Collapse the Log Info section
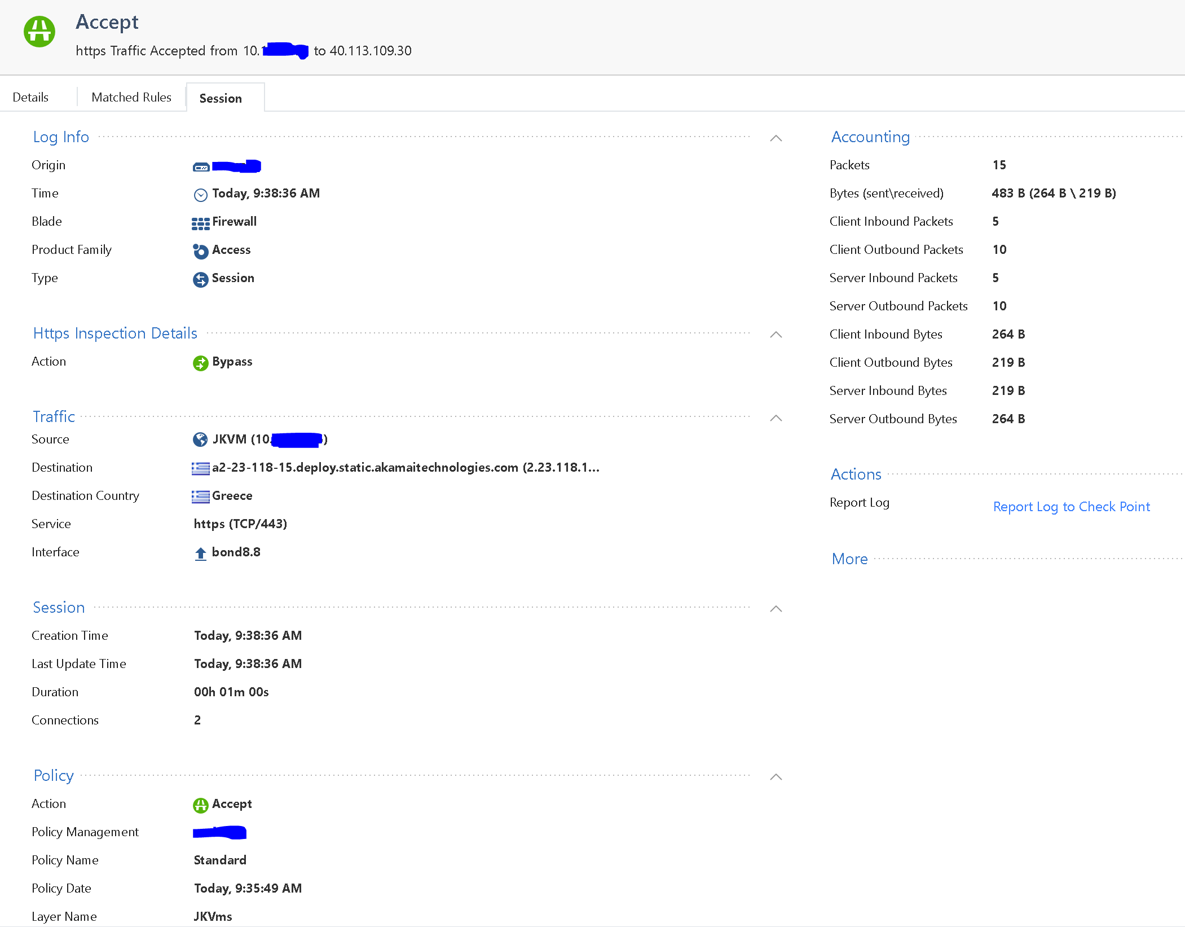1185x927 pixels. 776,138
